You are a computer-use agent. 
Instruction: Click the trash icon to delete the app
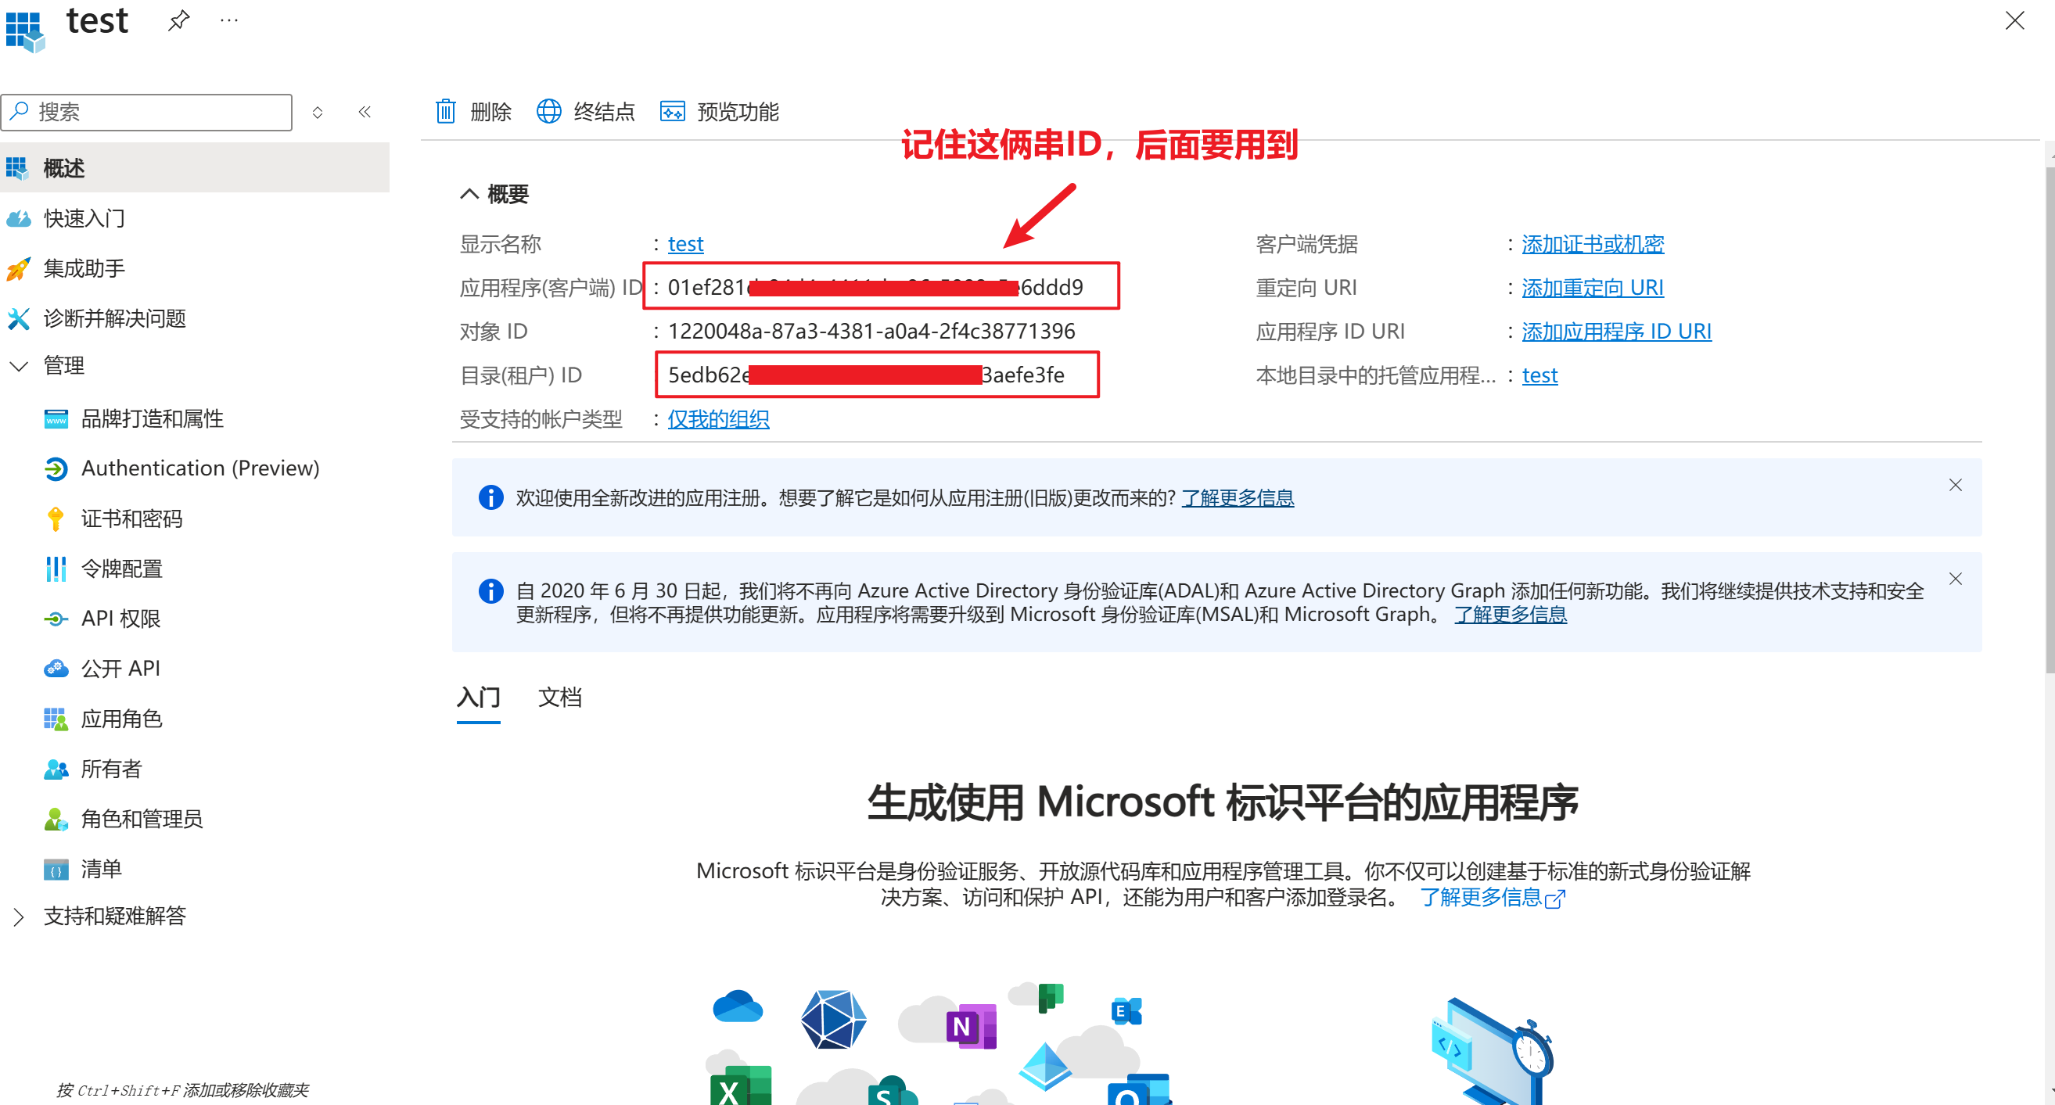(445, 112)
